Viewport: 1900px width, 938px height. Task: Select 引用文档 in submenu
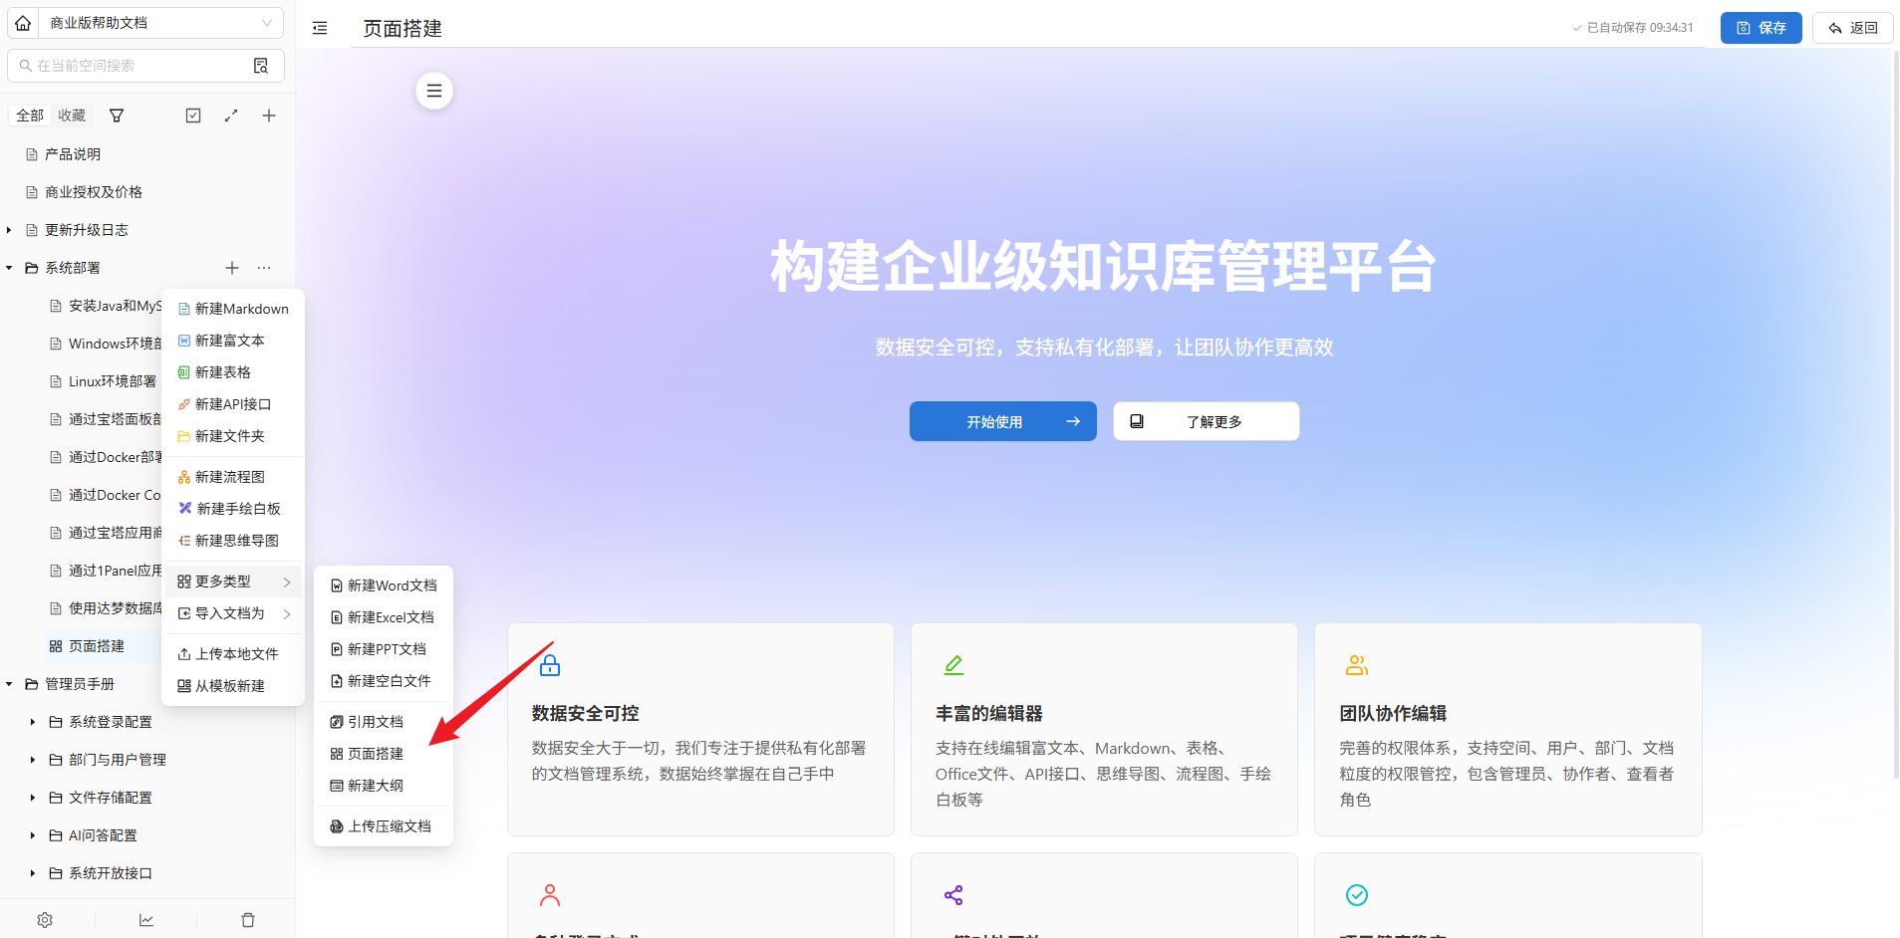384,722
